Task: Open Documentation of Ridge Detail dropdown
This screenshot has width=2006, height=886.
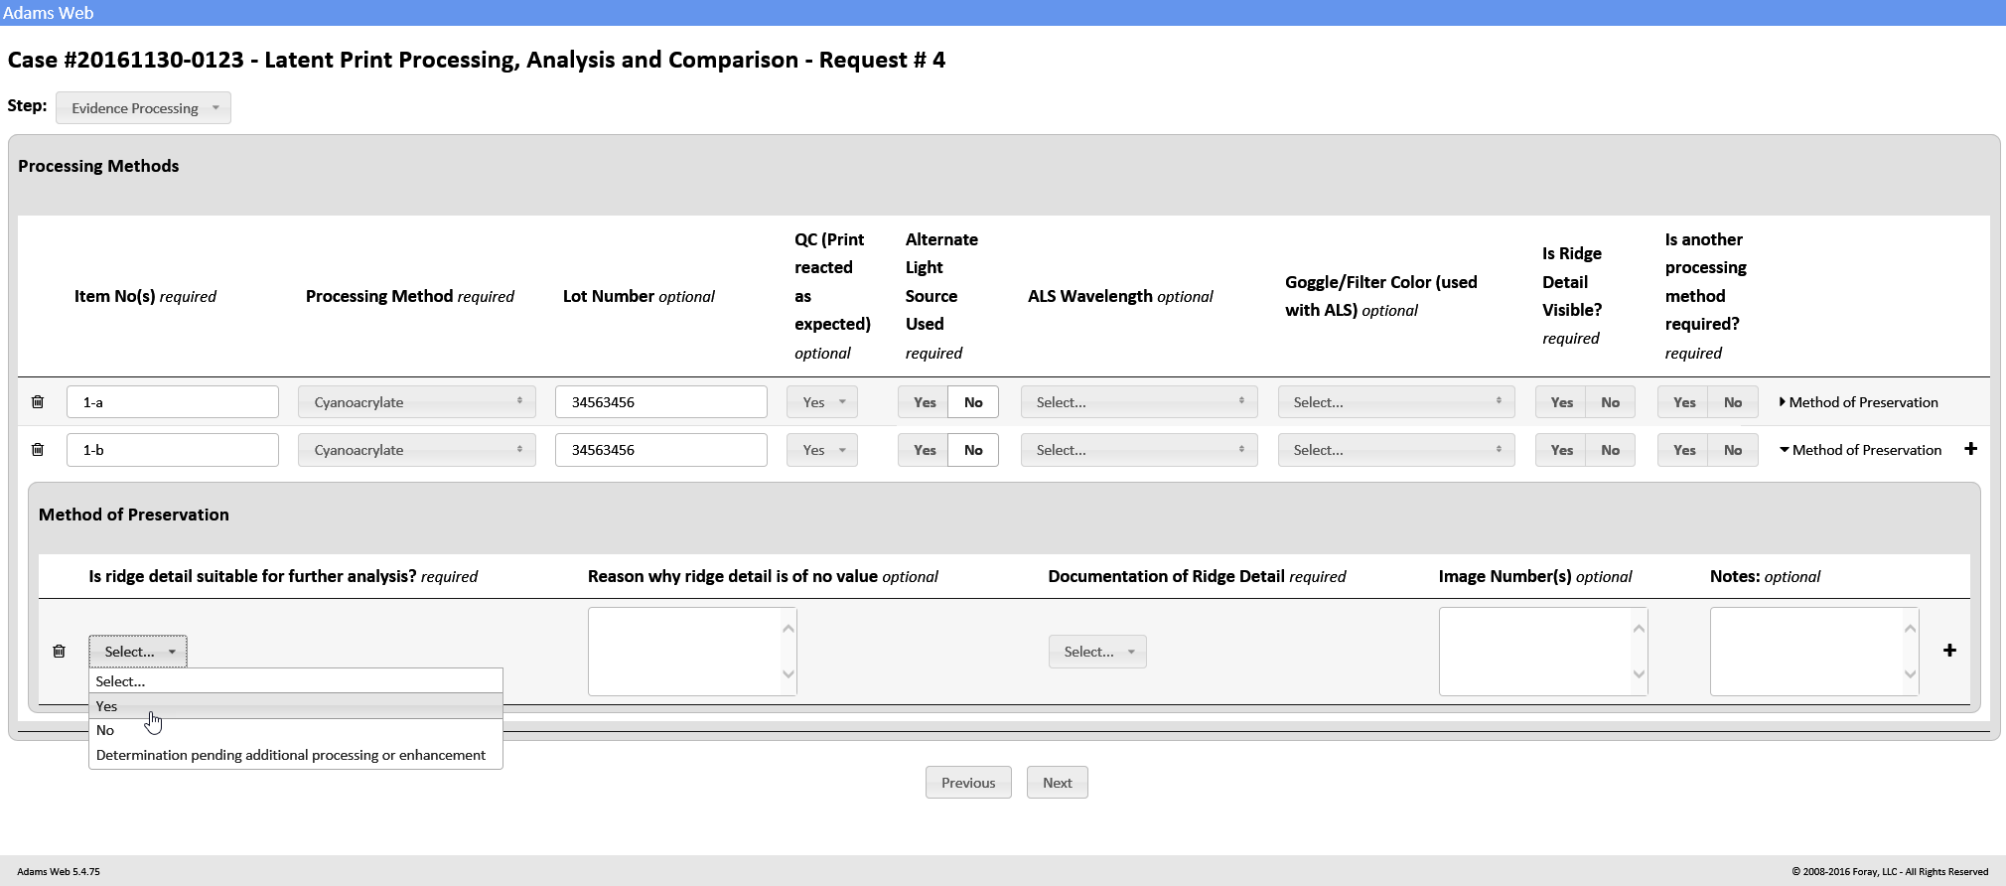Action: [x=1096, y=652]
